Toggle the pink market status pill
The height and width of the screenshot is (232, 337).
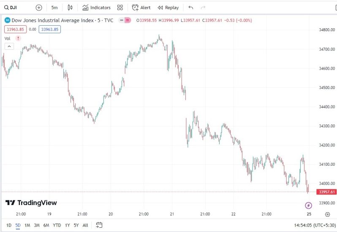pos(125,20)
